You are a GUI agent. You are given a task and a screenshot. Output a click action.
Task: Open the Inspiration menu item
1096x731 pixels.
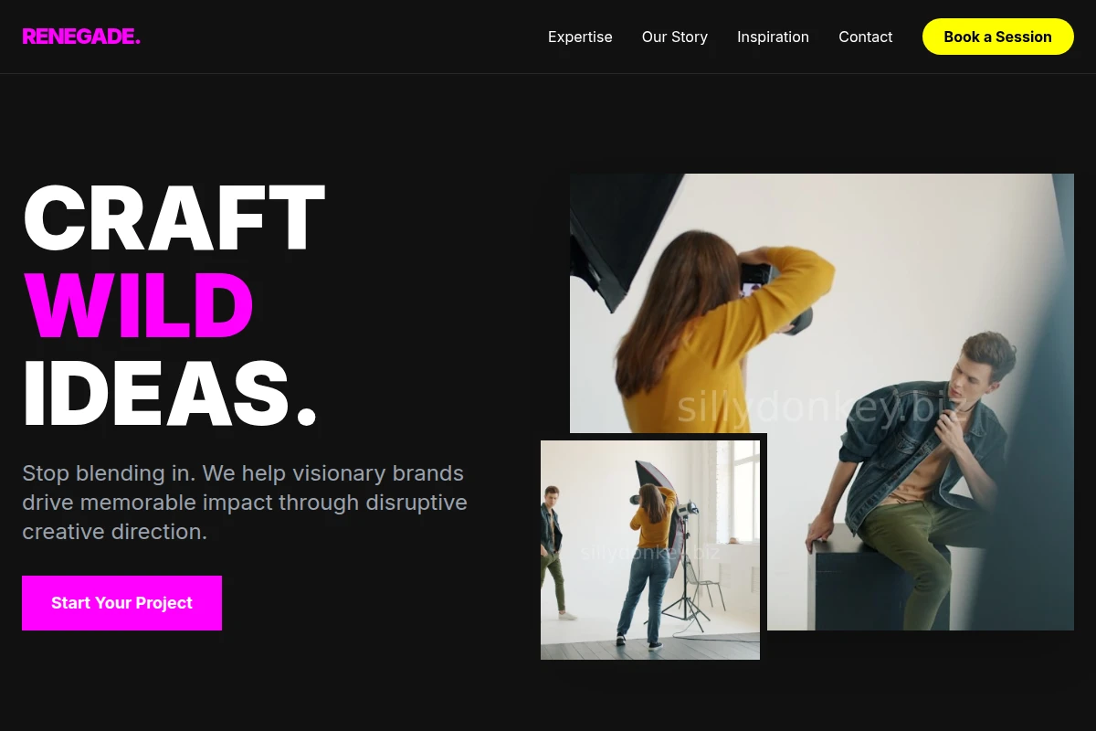click(773, 37)
